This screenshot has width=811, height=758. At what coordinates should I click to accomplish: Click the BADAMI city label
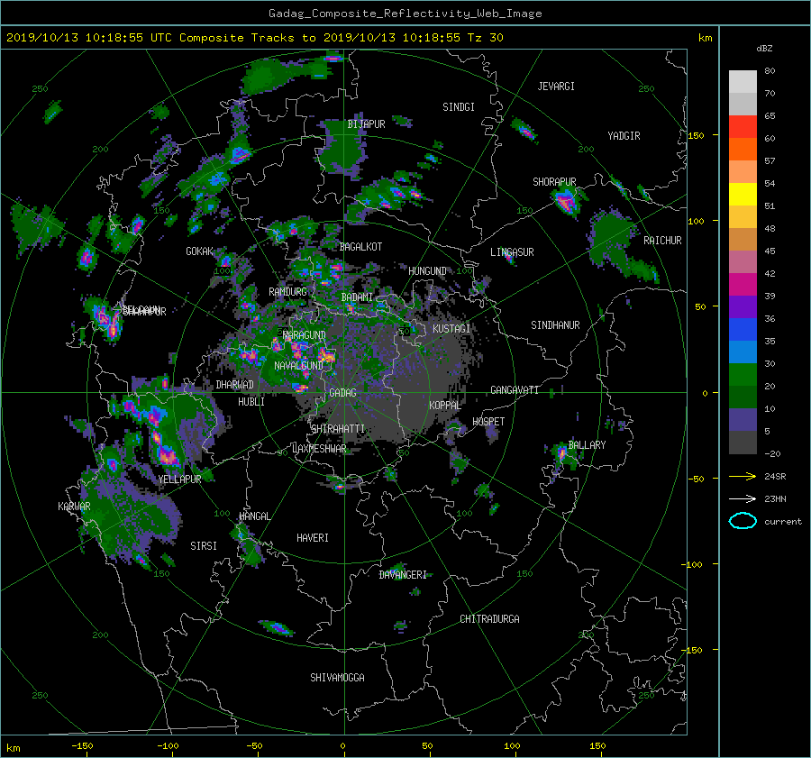357,297
